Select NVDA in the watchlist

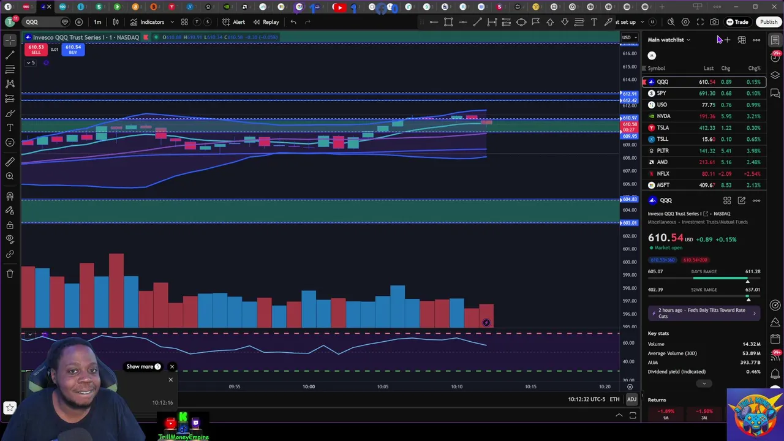tap(704, 116)
